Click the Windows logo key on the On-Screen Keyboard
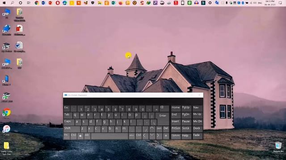Viewport: 286px width, 160px height. coord(80,136)
